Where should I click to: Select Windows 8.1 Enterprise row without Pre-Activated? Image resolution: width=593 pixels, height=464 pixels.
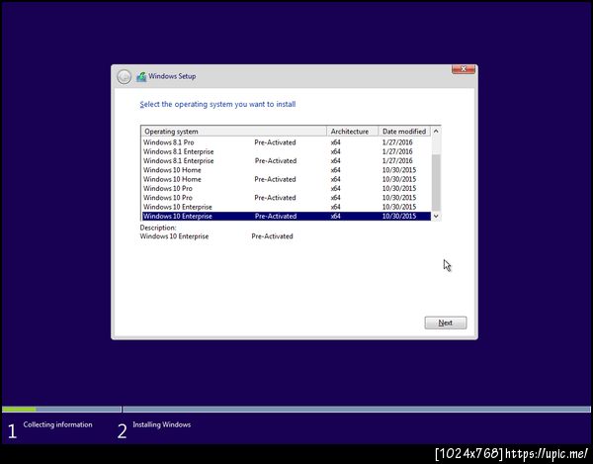click(287, 151)
